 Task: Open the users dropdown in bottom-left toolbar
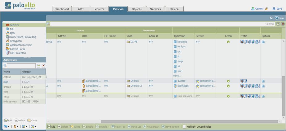pyautogui.click(x=16, y=127)
